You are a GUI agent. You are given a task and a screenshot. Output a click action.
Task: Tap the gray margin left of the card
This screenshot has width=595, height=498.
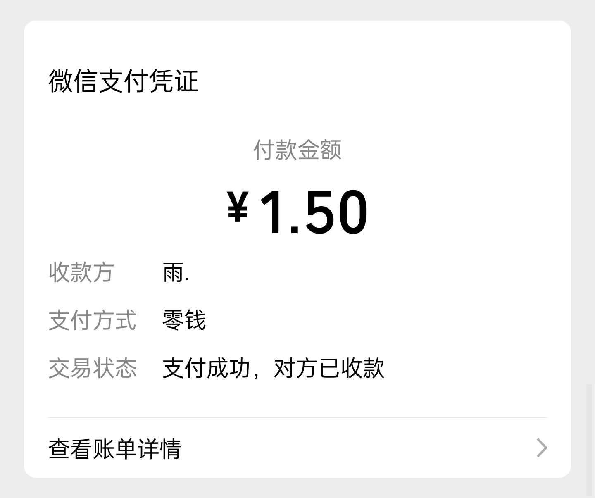coord(12,248)
